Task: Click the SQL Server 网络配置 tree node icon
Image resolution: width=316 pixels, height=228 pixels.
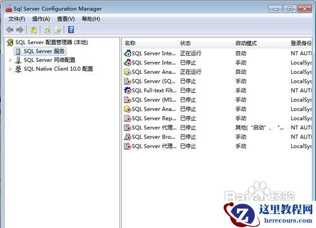Action: pos(18,60)
